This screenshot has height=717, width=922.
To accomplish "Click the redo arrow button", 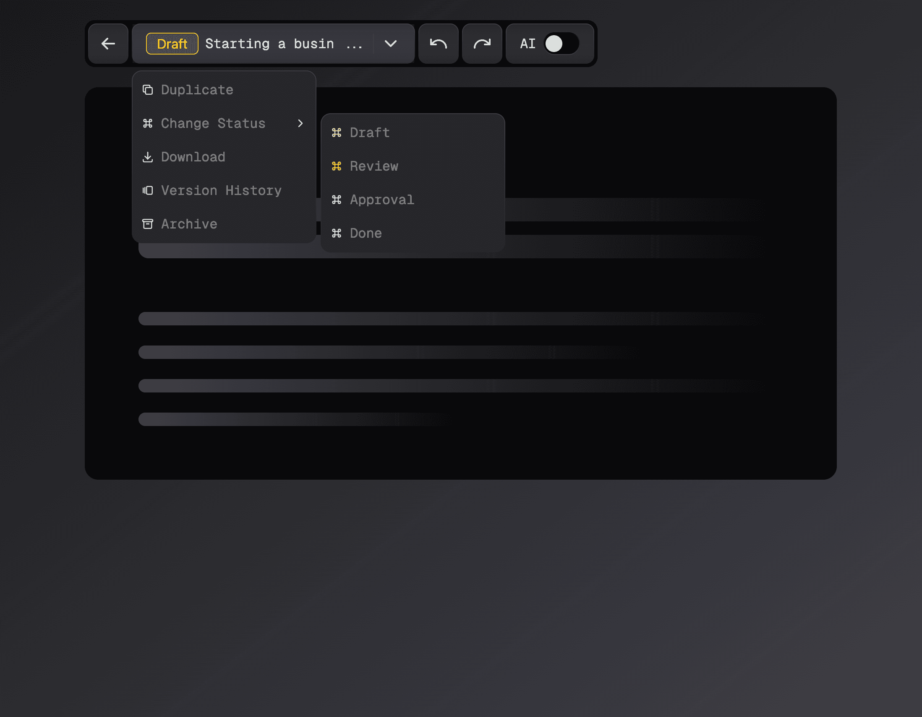I will coord(482,44).
